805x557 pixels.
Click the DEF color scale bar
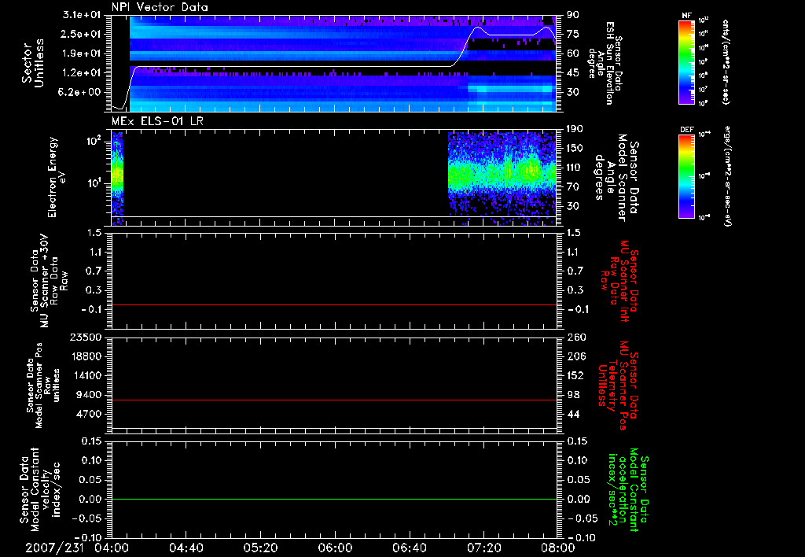pos(686,176)
